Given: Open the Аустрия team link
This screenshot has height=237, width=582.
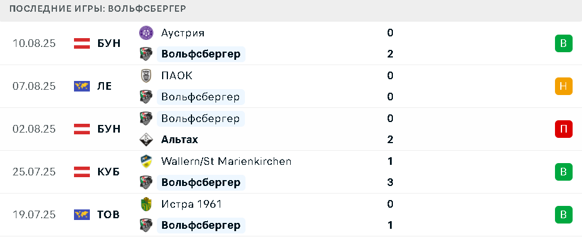Looking at the screenshot, I should coord(183,33).
